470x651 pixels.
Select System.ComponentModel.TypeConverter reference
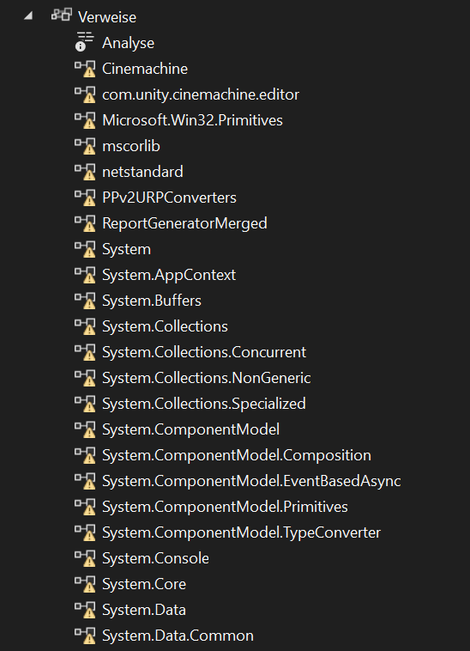click(x=241, y=532)
